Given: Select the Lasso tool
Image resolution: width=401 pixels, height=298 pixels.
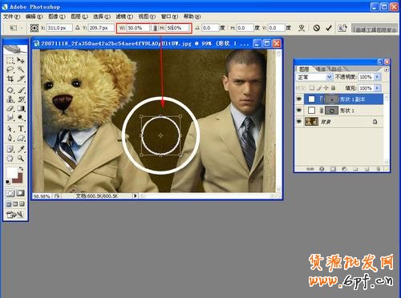Looking at the screenshot, I should [10, 70].
